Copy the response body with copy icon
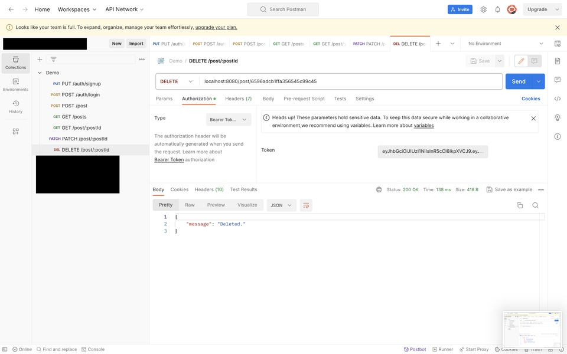 520,205
